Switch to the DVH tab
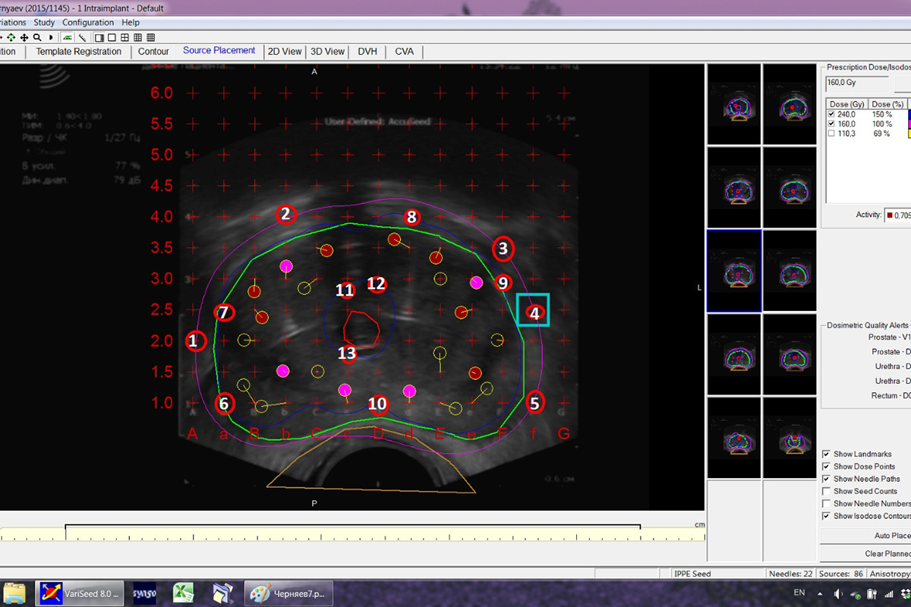The image size is (911, 607). (367, 52)
